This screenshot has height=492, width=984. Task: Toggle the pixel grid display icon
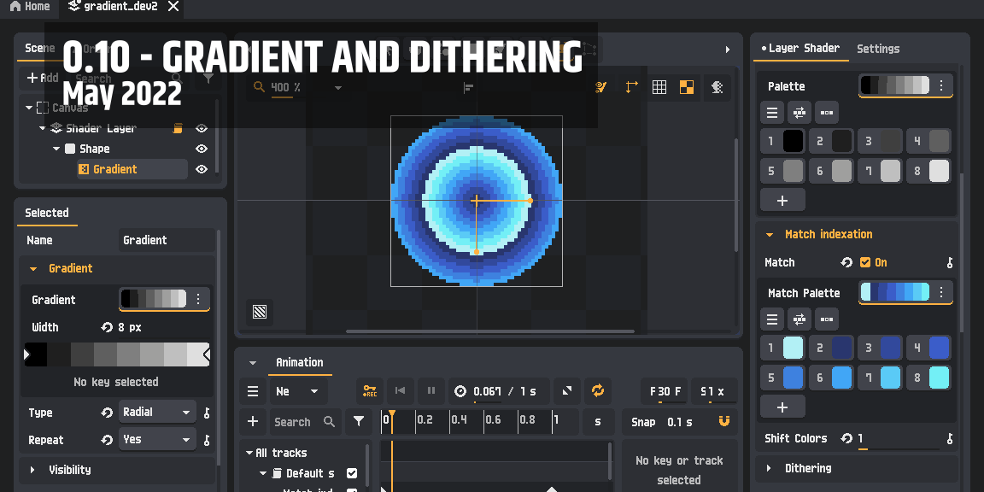pyautogui.click(x=659, y=87)
